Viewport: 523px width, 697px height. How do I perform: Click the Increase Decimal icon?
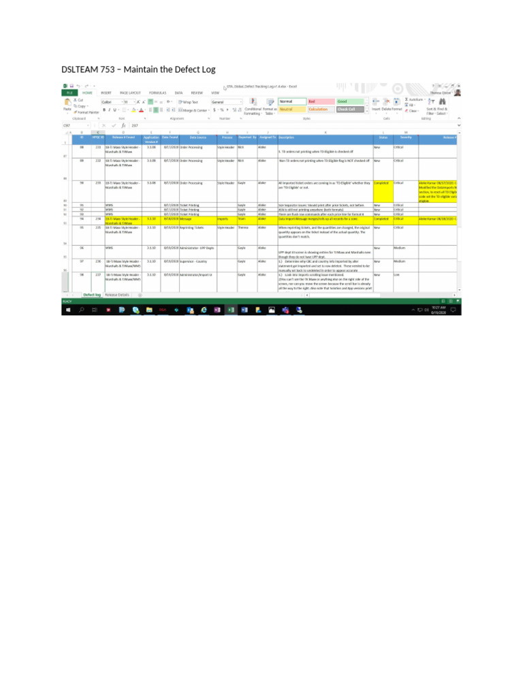point(234,110)
